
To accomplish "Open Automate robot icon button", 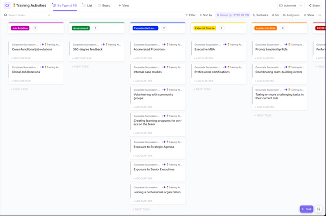I will 281,5.
